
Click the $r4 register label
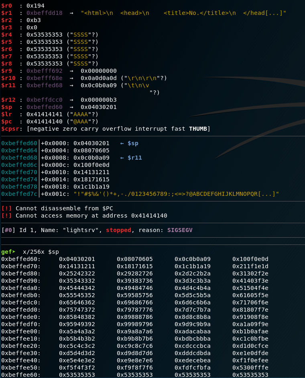click(x=6, y=35)
